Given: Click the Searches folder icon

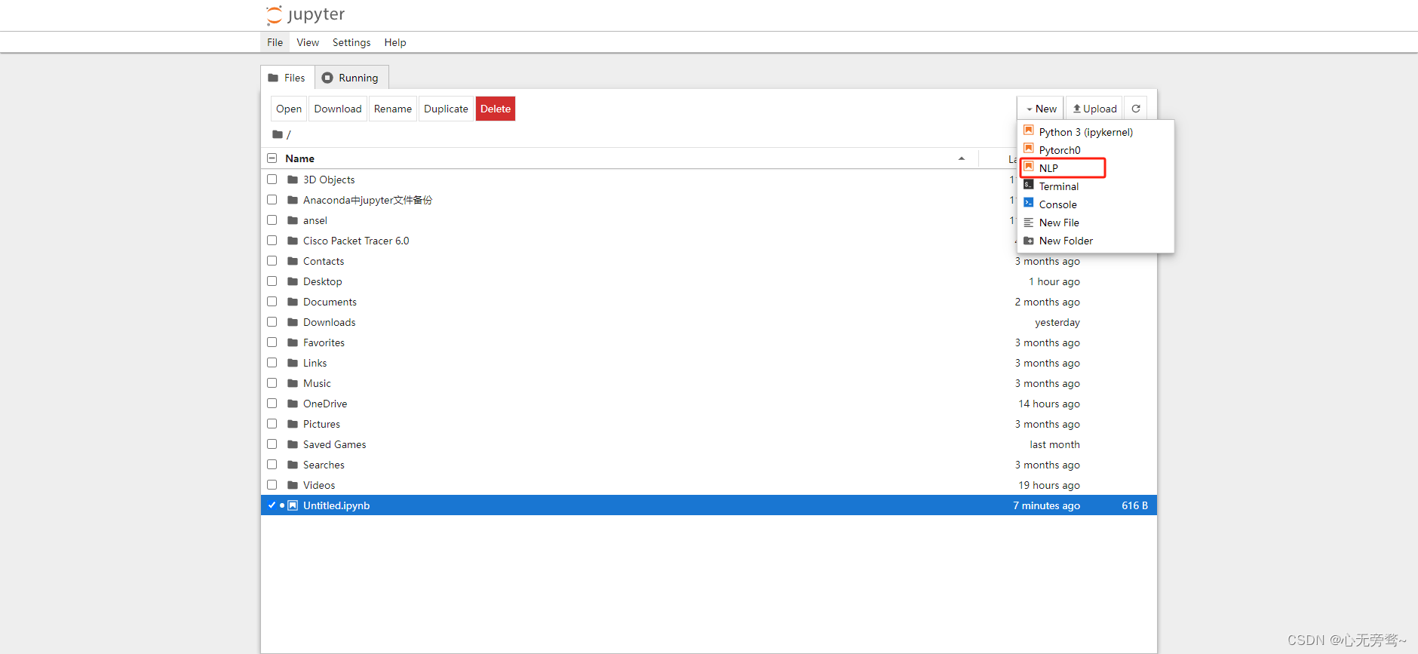Looking at the screenshot, I should [293, 465].
